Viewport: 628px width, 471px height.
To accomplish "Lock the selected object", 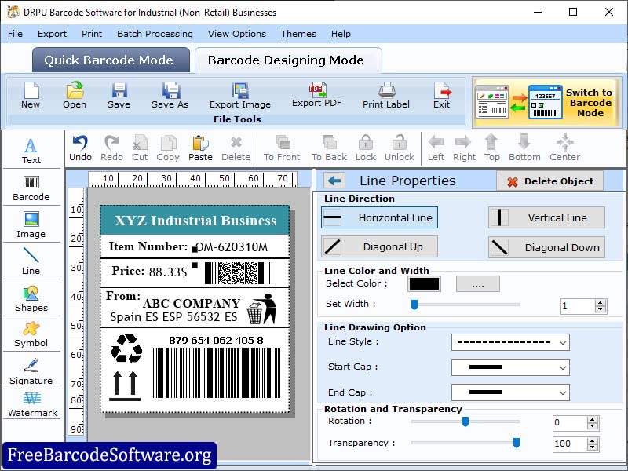I will (x=366, y=148).
